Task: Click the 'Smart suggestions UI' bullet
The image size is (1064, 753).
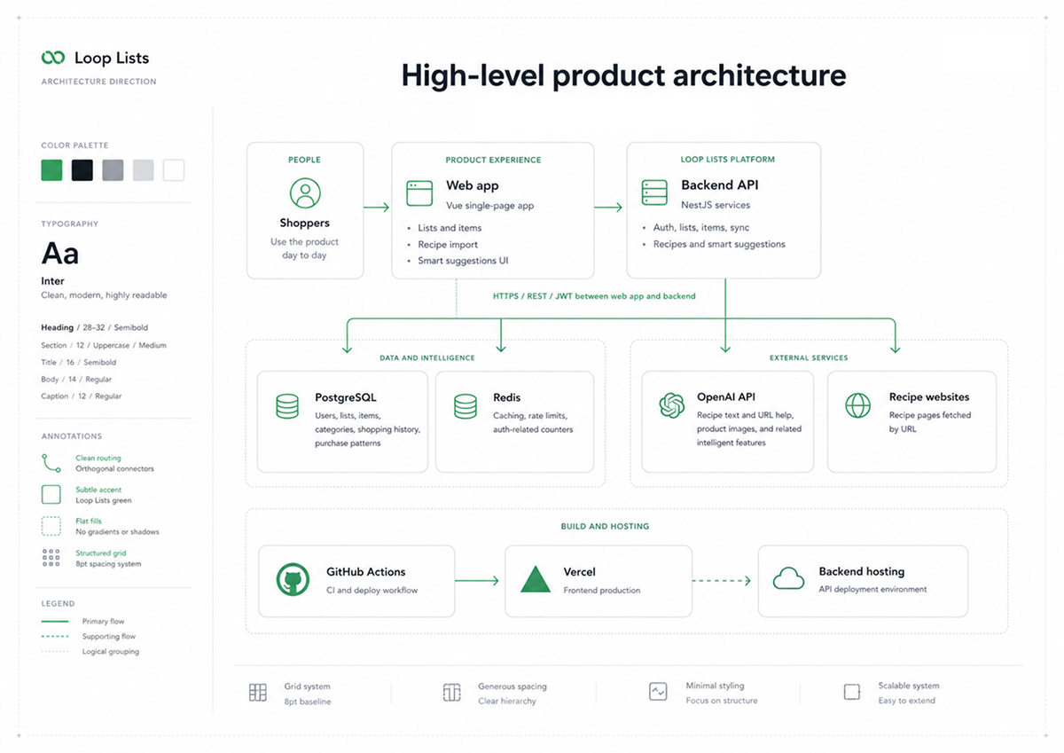Action: 463,261
